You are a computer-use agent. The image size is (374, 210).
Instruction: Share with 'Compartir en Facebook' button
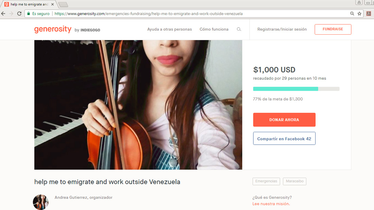284,139
